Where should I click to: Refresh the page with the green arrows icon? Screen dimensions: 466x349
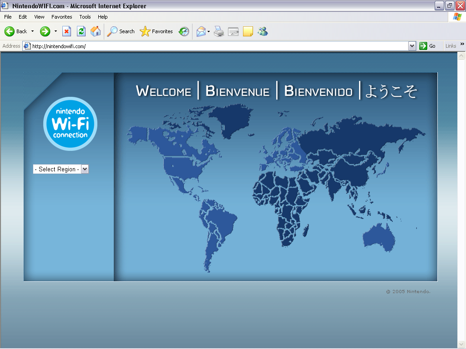(81, 31)
